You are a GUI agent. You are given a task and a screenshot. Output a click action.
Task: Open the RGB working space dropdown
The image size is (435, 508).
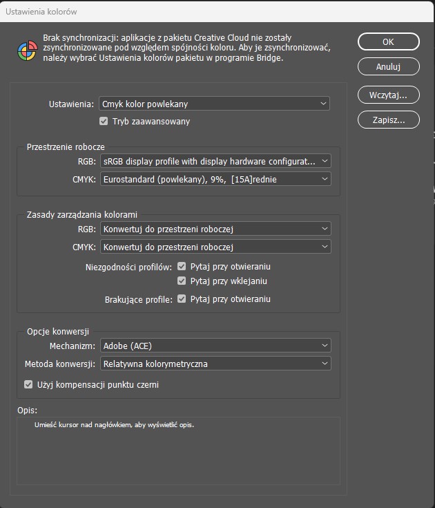[215, 161]
